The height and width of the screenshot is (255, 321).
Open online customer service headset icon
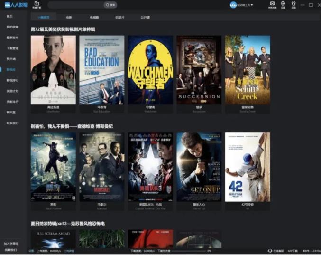270,251
